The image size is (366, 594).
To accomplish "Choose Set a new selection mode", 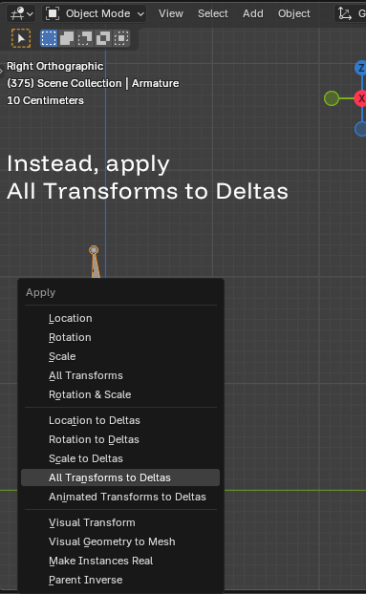I will tap(49, 38).
